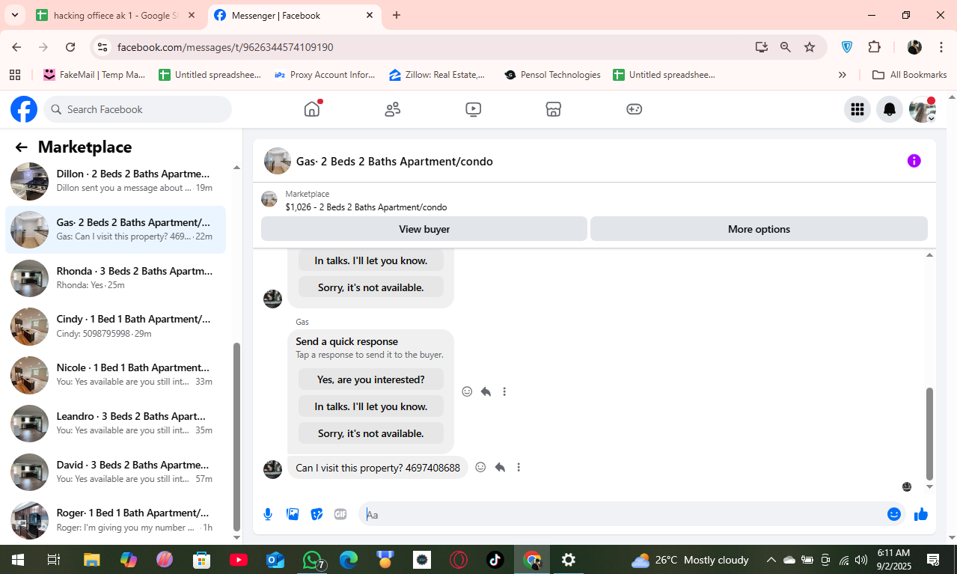
Task: Open Nicole 1 Bed 1 Bath conversation
Action: pos(116,375)
